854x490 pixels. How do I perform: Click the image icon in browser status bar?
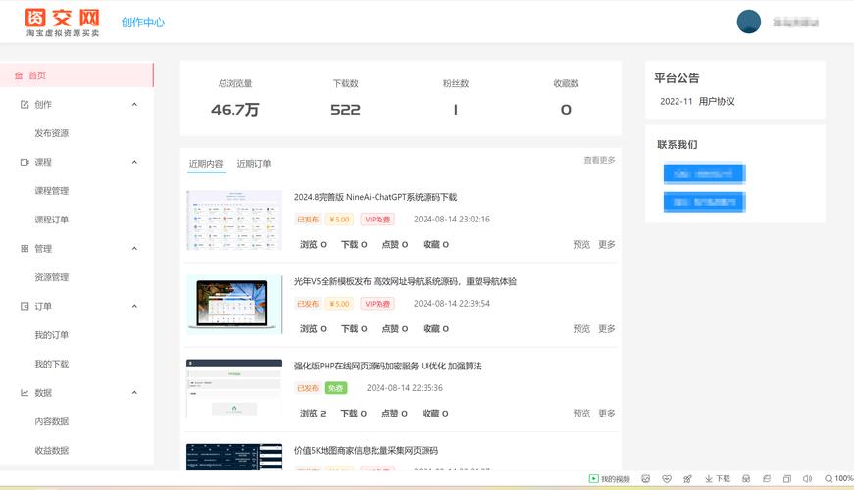[645, 479]
